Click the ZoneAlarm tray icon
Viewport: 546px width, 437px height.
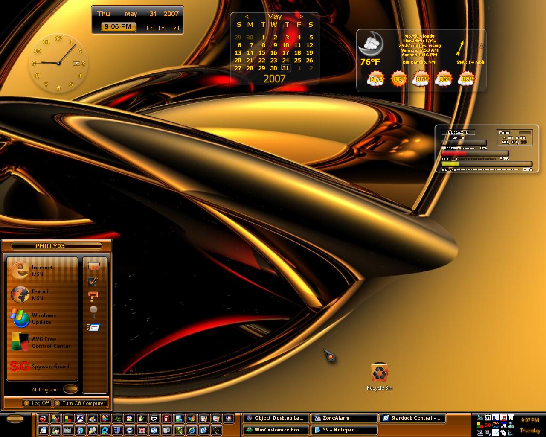[480, 433]
